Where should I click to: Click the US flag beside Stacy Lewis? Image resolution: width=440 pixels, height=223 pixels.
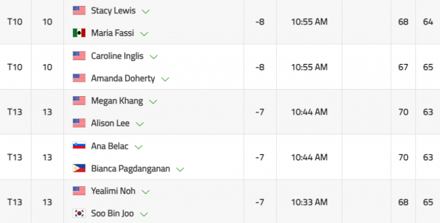coord(79,11)
